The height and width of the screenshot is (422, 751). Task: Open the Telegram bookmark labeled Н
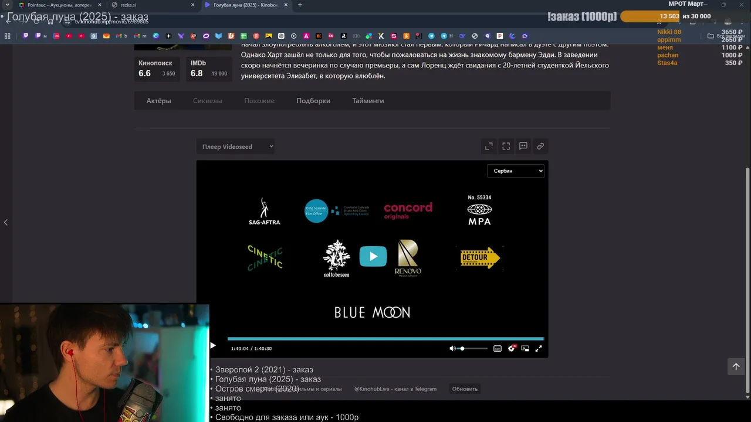(446, 36)
